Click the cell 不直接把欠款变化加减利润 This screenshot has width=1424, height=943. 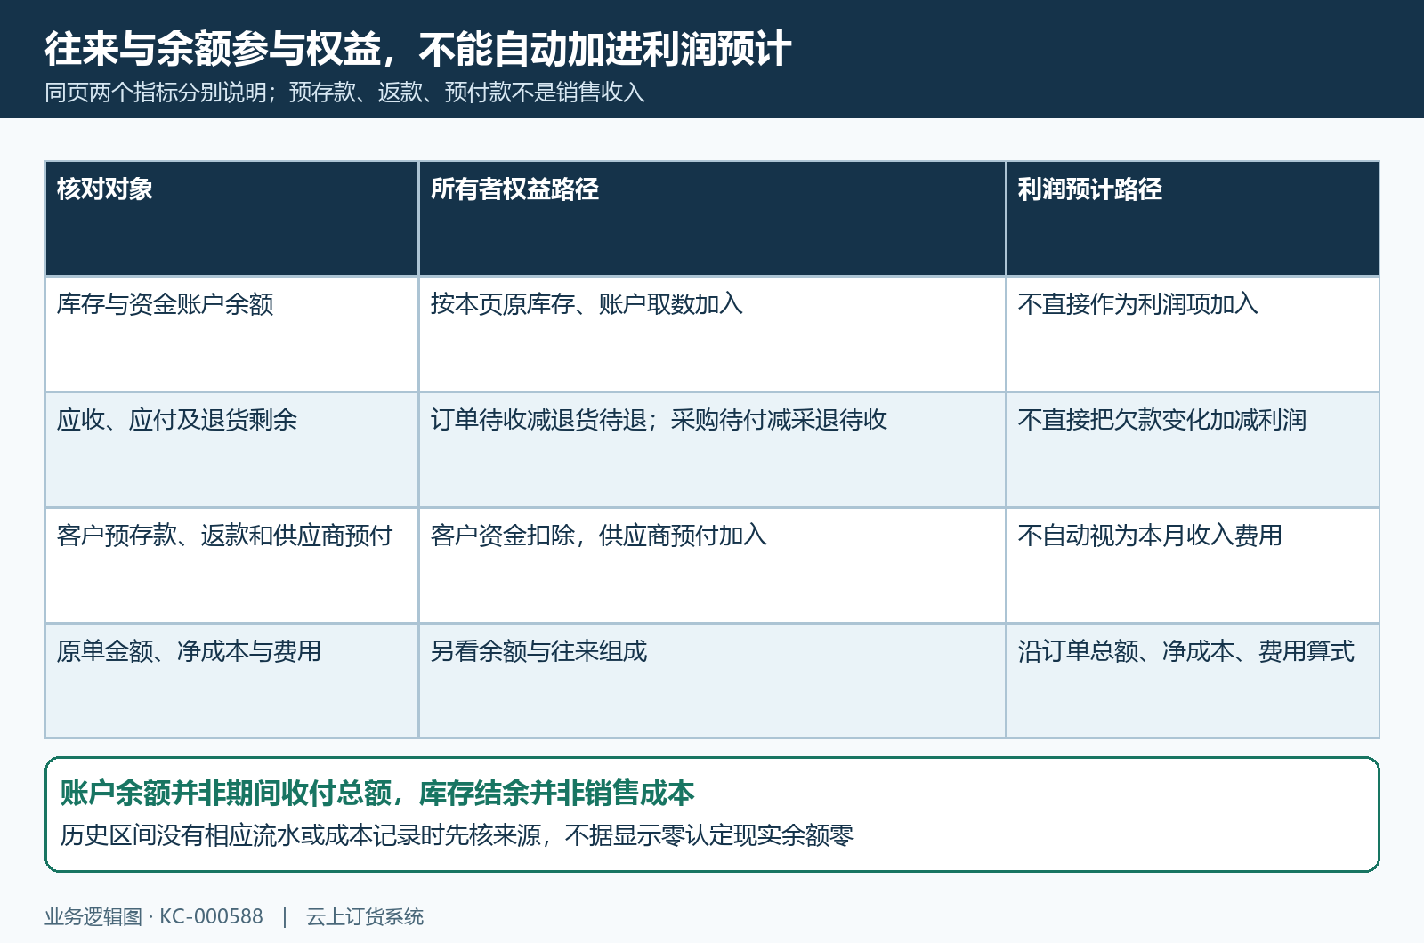coord(1193,450)
